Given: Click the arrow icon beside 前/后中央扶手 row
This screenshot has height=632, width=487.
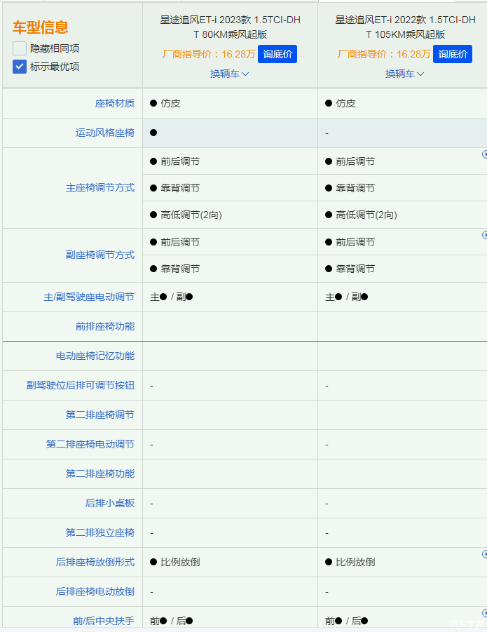Looking at the screenshot, I should tap(485, 613).
